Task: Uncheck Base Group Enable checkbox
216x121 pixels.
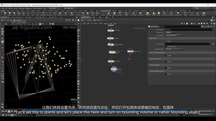Action: click(166, 41)
